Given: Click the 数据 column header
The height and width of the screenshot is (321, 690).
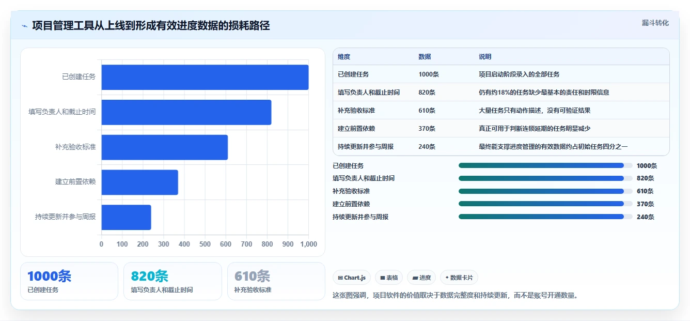Looking at the screenshot, I should click(425, 57).
